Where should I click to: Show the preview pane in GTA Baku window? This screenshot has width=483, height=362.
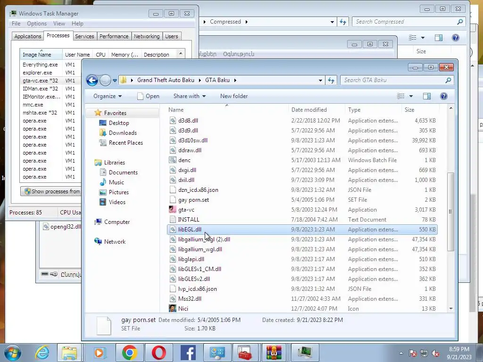click(x=426, y=96)
